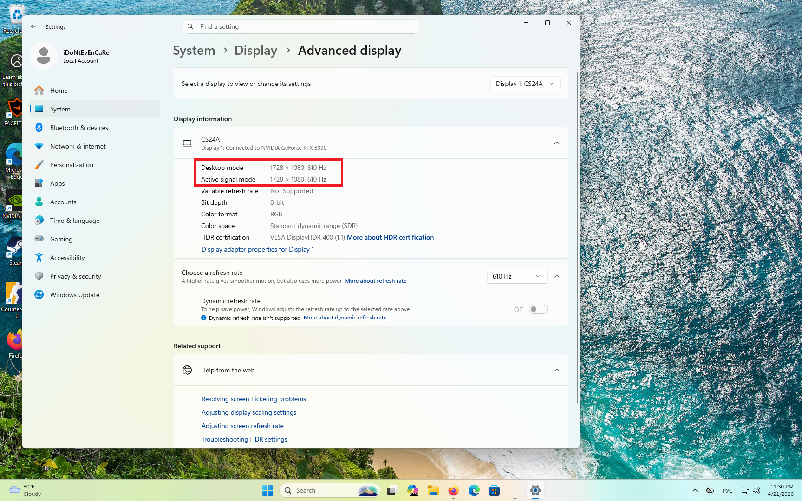Click the Network & internet wifi icon
This screenshot has height=501, width=802.
[x=39, y=146]
